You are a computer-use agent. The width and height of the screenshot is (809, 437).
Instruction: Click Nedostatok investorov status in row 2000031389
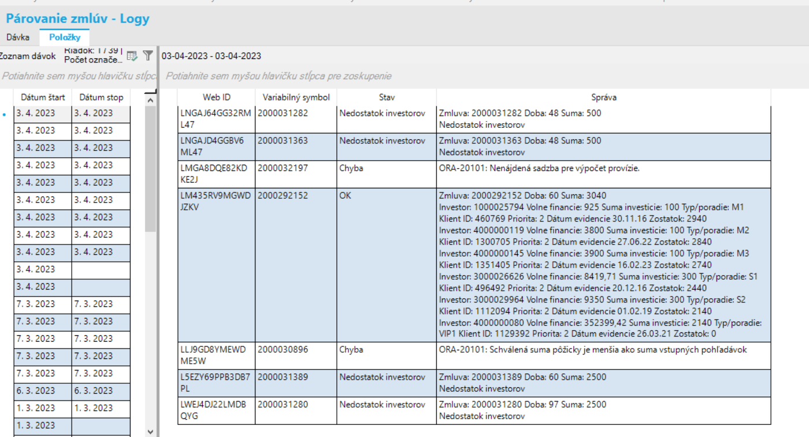[387, 383]
